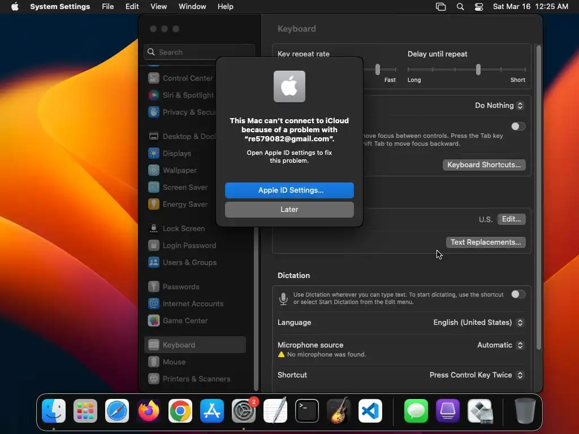Click the settings Search field
The width and height of the screenshot is (579, 434).
pos(199,52)
